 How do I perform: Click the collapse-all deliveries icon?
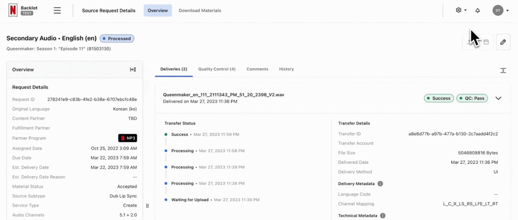503,70
